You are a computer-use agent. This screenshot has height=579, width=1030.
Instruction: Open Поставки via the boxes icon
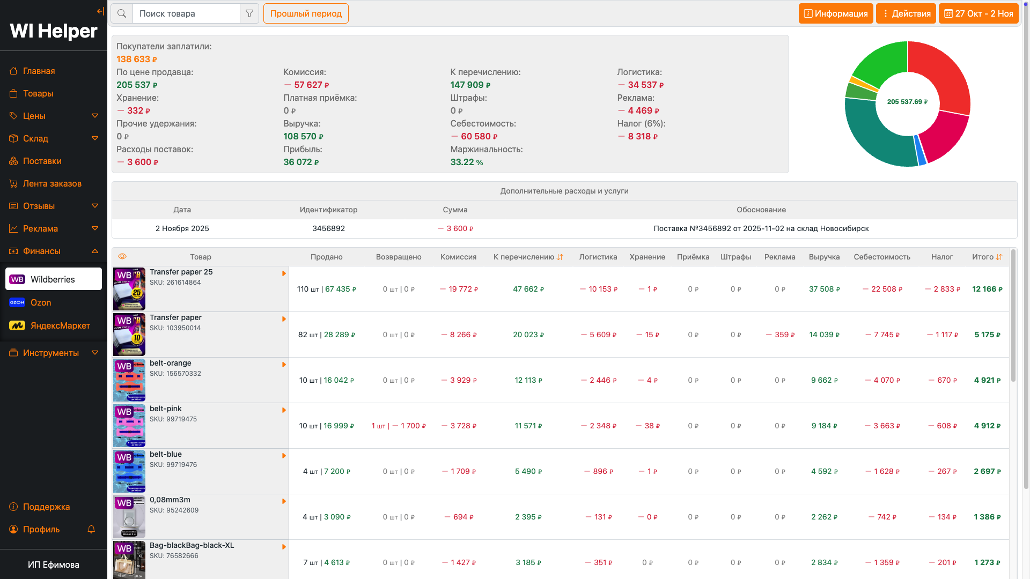(x=13, y=161)
